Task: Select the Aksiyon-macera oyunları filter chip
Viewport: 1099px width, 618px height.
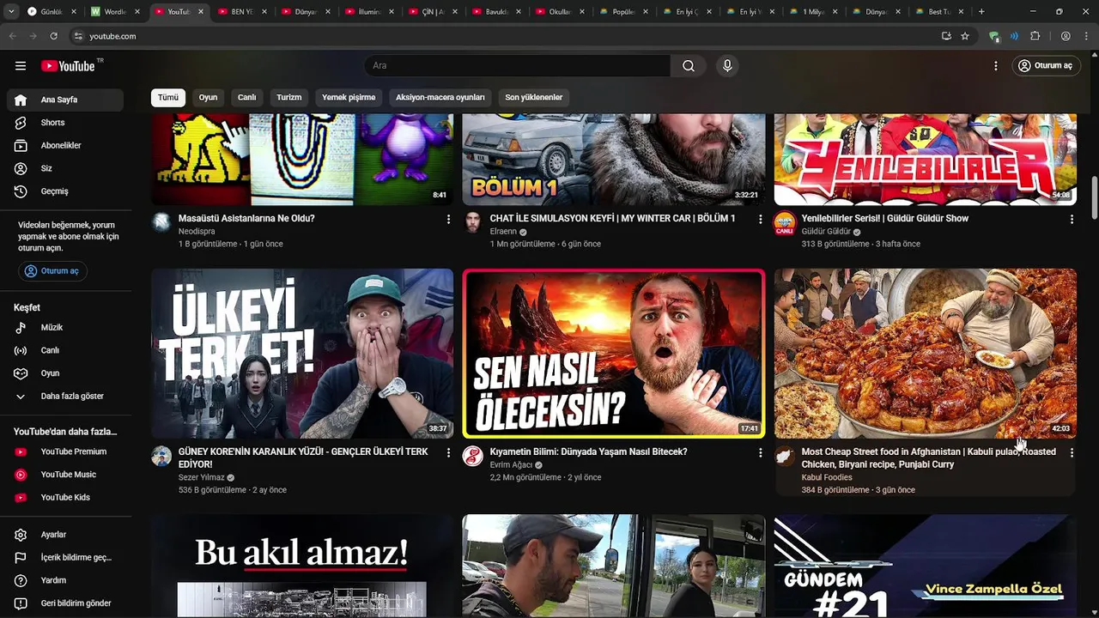Action: 440,97
